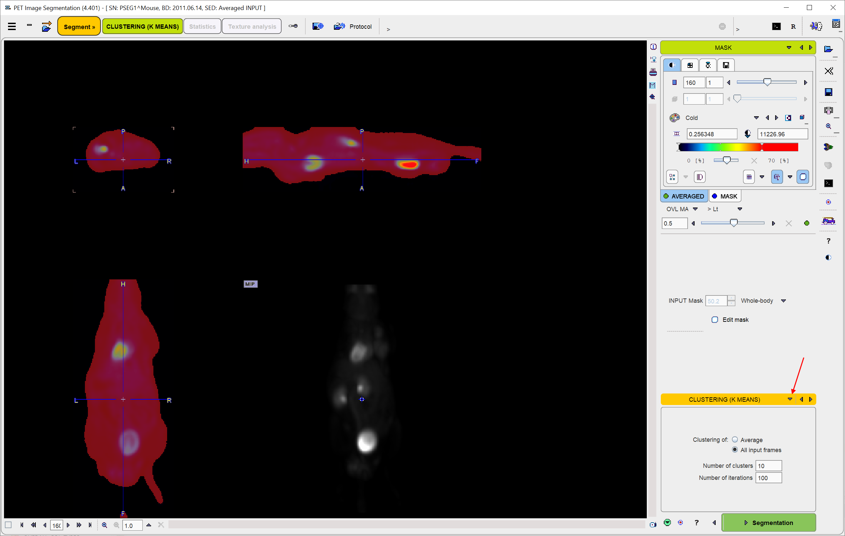Select the All input frames radio button

tap(735, 450)
